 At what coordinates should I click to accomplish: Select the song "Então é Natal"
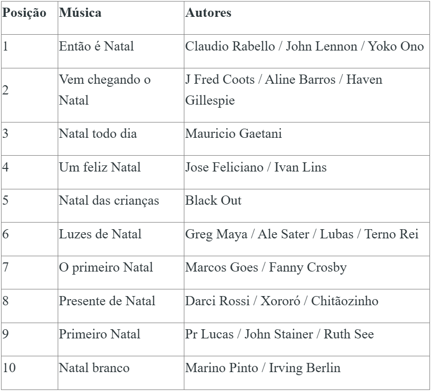(x=97, y=46)
